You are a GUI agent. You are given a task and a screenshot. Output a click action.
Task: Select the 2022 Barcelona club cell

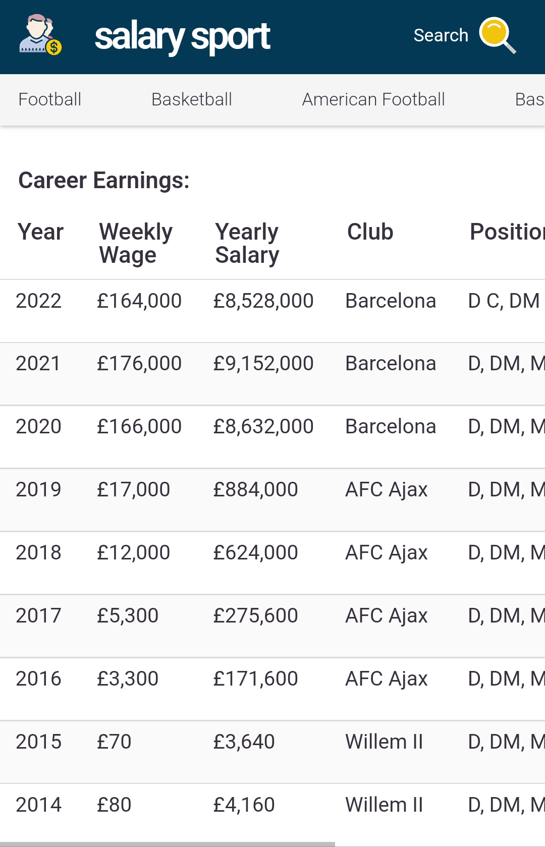(x=390, y=301)
